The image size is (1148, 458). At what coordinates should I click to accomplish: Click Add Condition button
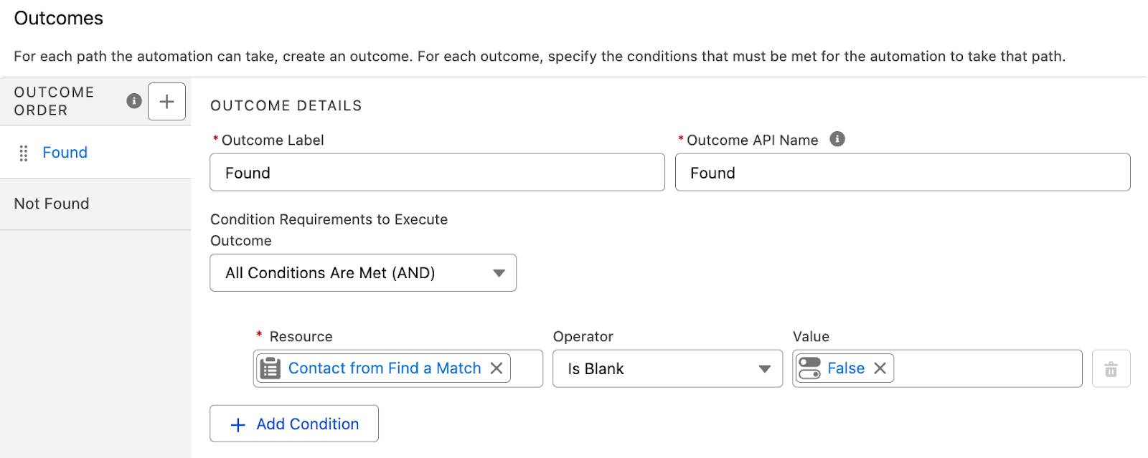(x=294, y=424)
